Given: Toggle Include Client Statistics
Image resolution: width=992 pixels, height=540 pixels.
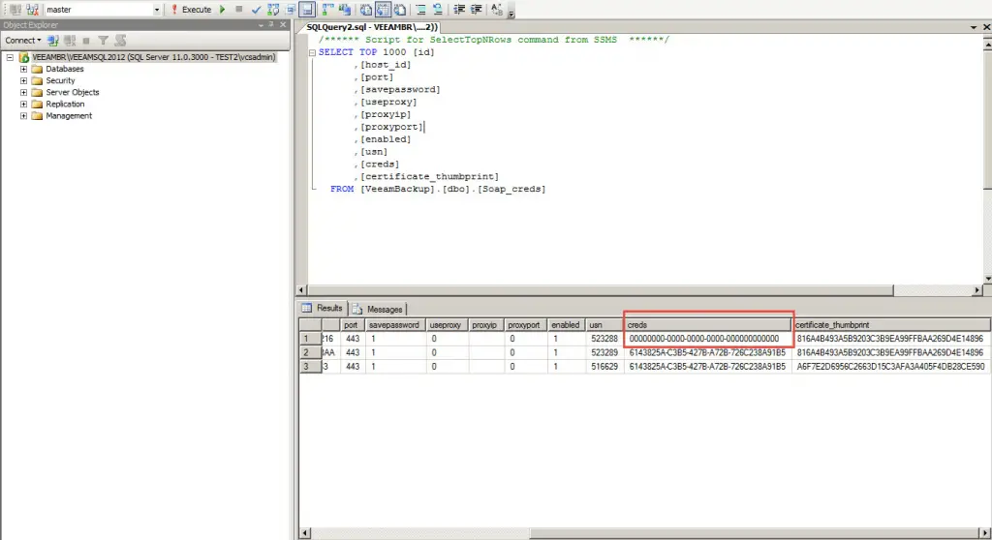Looking at the screenshot, I should (x=345, y=10).
